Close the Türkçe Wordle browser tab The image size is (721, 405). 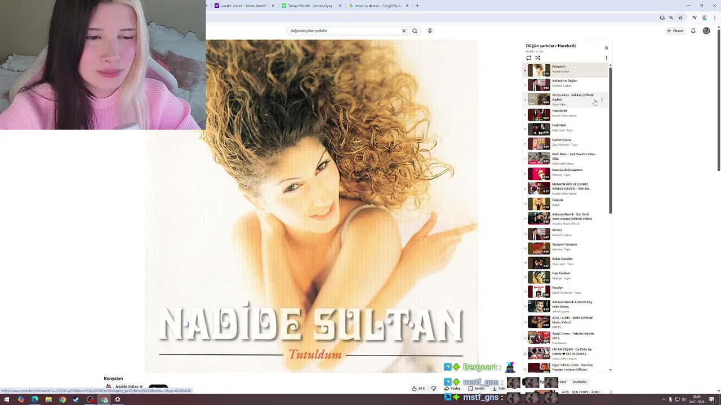tap(340, 6)
